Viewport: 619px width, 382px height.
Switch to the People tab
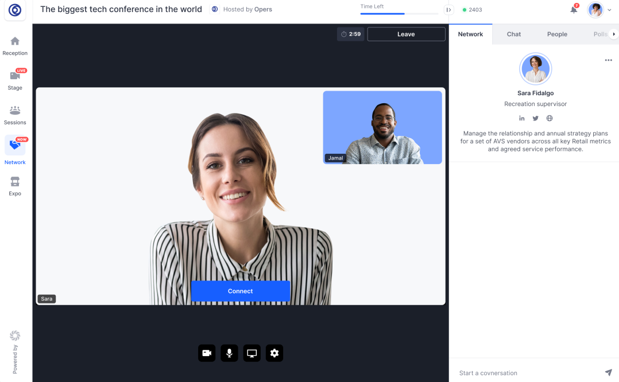557,34
